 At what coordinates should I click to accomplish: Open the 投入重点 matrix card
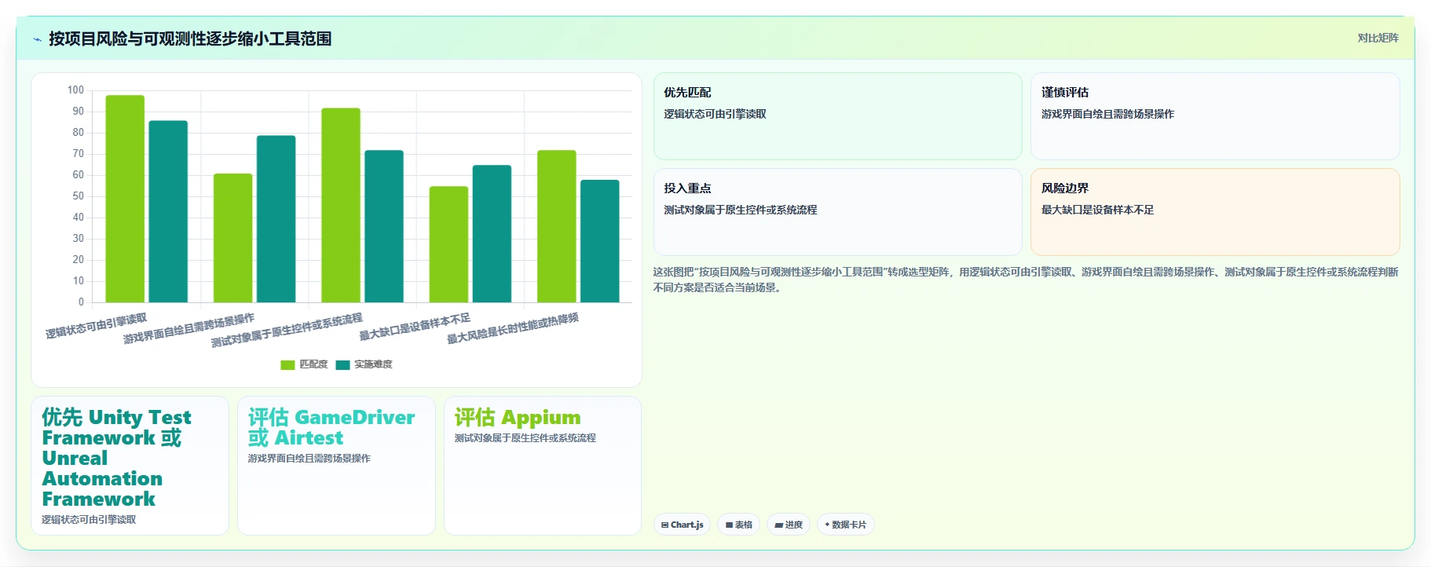(838, 212)
